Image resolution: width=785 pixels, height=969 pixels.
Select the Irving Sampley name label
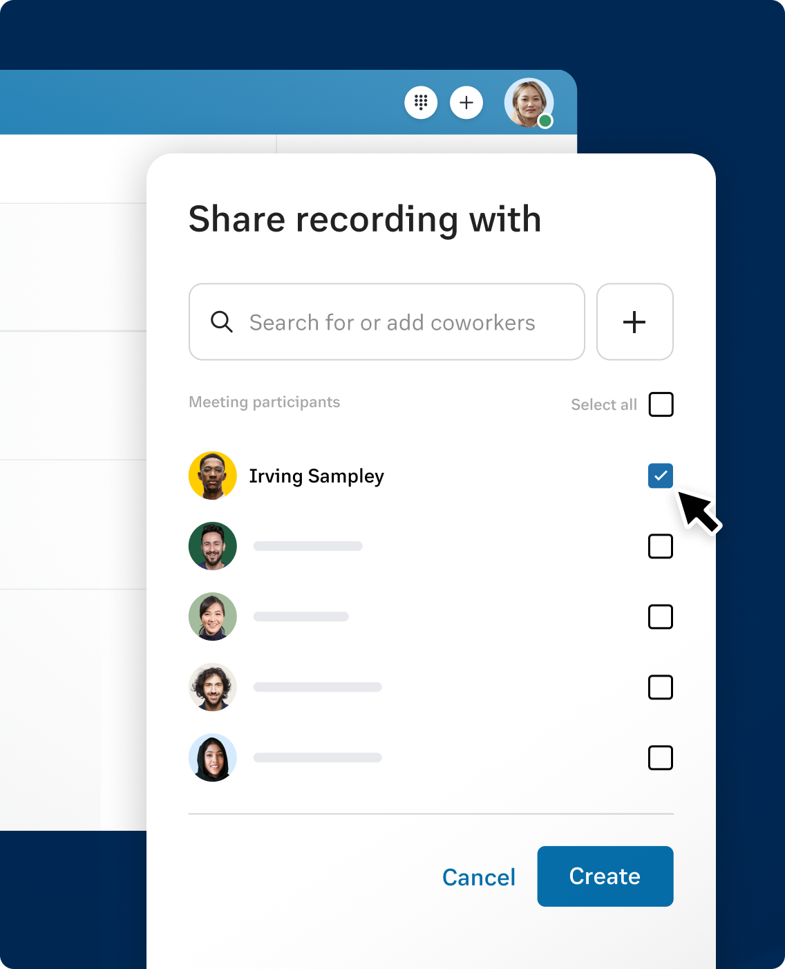(x=316, y=476)
